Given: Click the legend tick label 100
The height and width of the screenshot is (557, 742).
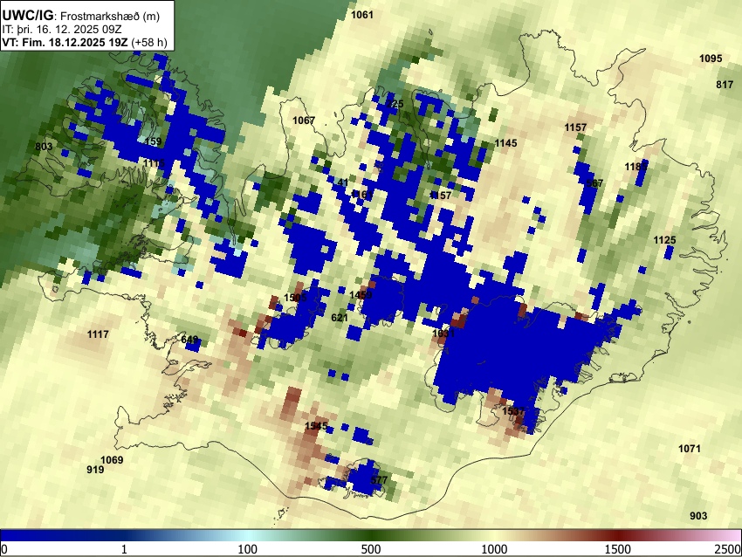Looking at the screenshot, I should (248, 549).
